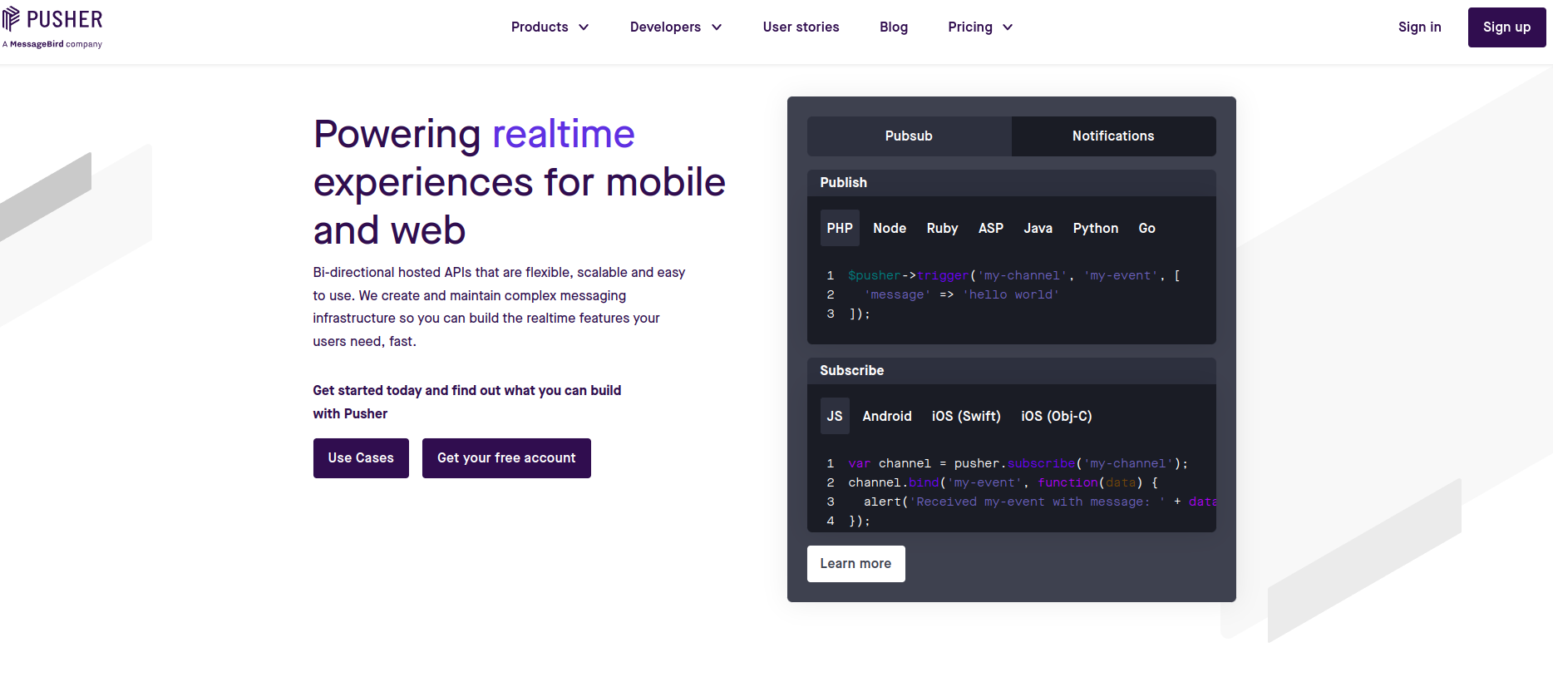Click the Pusher logo in header
Screen dimensions: 1553x682
point(53,27)
